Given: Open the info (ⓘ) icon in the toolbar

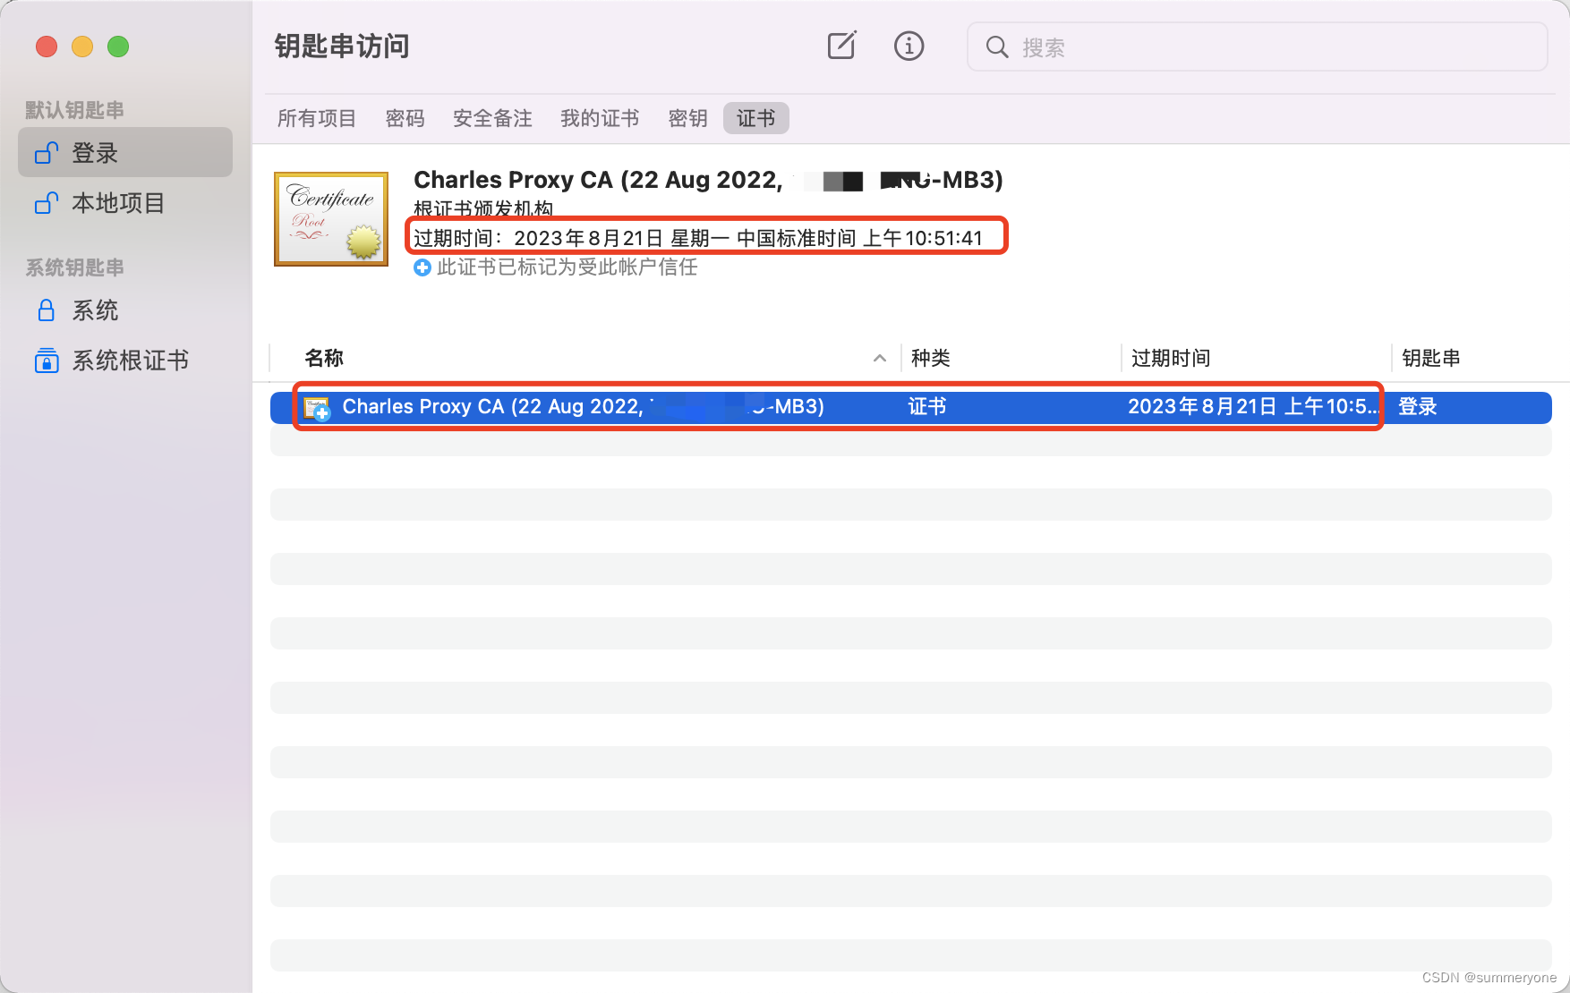Looking at the screenshot, I should [909, 46].
